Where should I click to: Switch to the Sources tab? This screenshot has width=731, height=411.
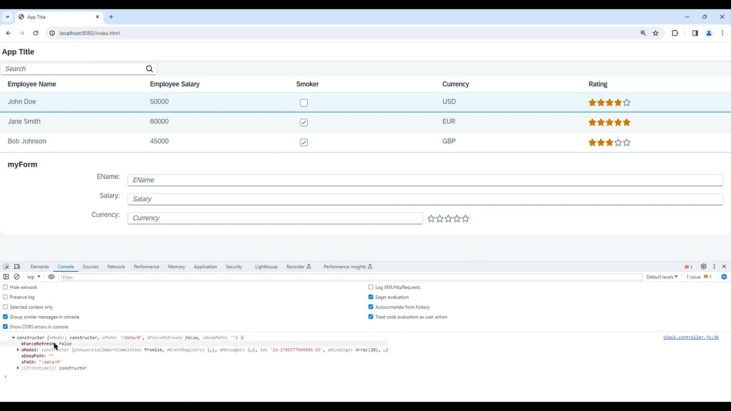[x=90, y=267]
